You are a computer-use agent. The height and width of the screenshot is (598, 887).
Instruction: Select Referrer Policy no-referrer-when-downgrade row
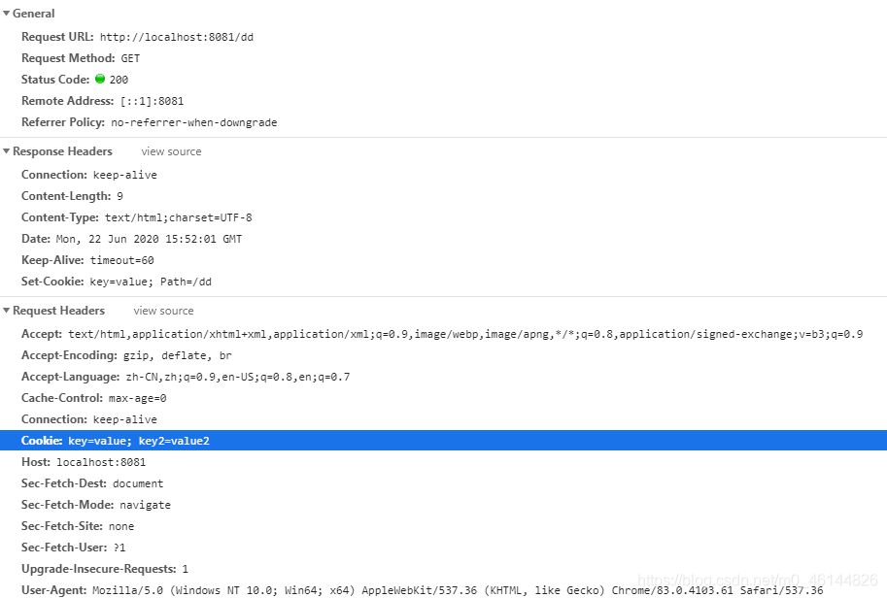coord(443,122)
